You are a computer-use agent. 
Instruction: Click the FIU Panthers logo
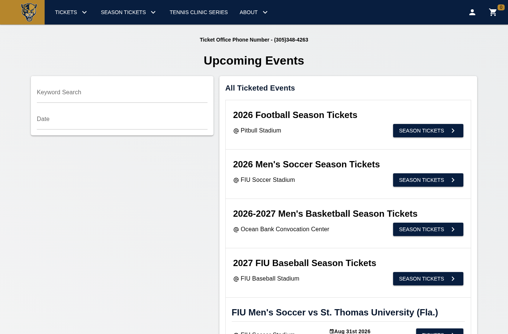[29, 12]
